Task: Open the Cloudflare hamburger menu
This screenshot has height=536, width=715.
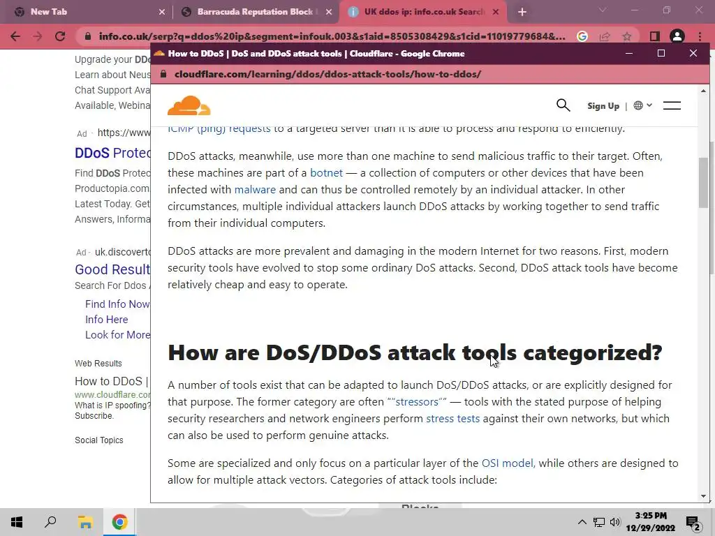Action: coord(672,105)
